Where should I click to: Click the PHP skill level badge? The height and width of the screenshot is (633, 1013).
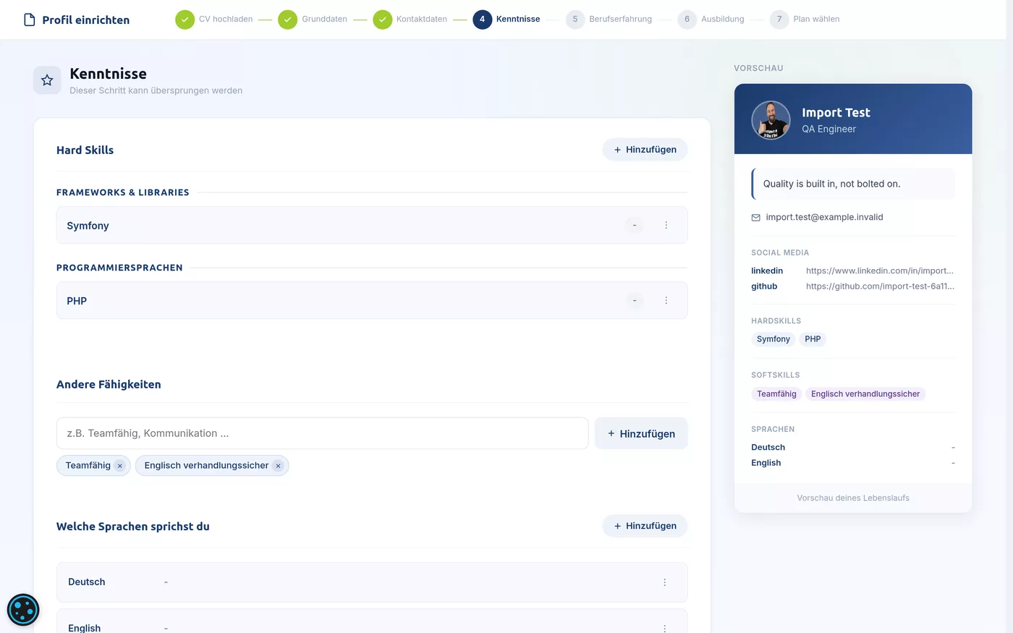[635, 300]
